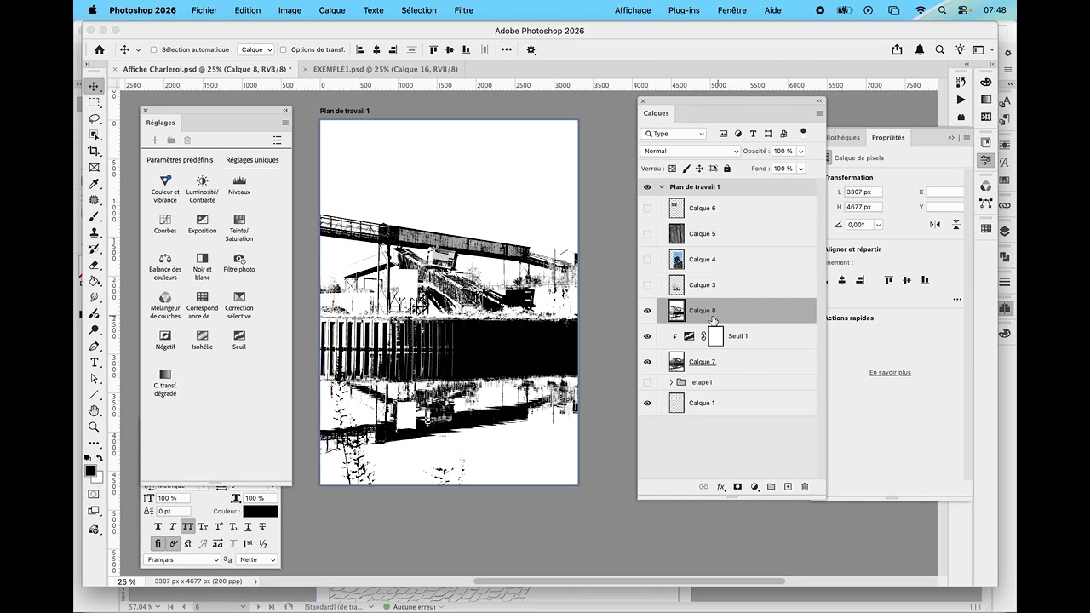Click the layer style fx icon

[x=720, y=487]
